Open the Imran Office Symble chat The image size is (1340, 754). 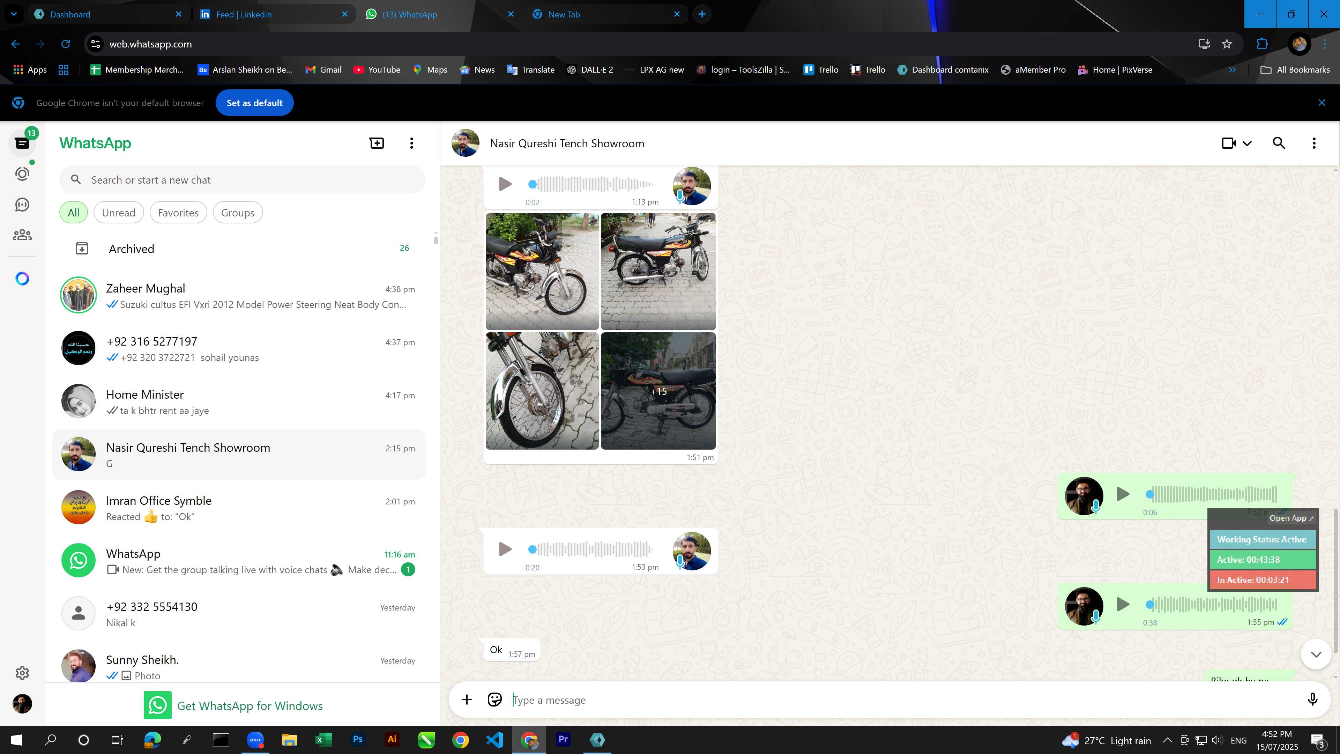pos(239,508)
